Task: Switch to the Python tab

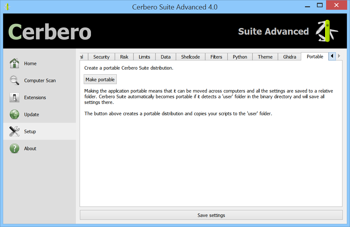Action: pos(240,57)
